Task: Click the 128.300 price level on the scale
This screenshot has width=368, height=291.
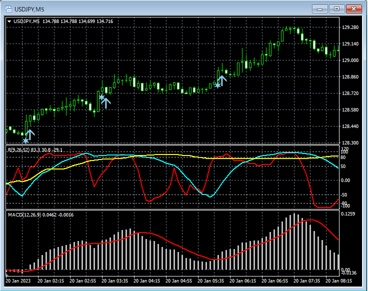Action: point(350,142)
